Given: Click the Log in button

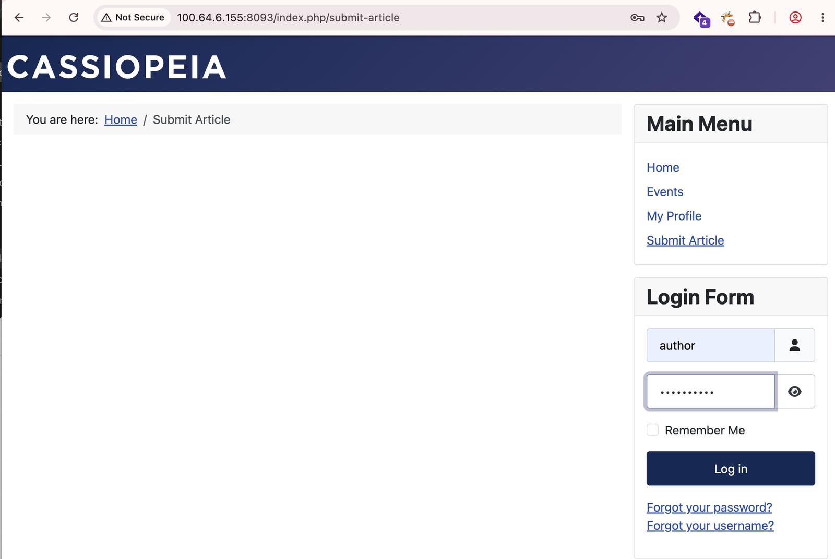Looking at the screenshot, I should (x=731, y=468).
